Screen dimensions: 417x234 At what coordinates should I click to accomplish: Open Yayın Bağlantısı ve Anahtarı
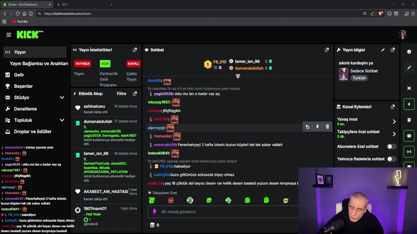(x=39, y=63)
